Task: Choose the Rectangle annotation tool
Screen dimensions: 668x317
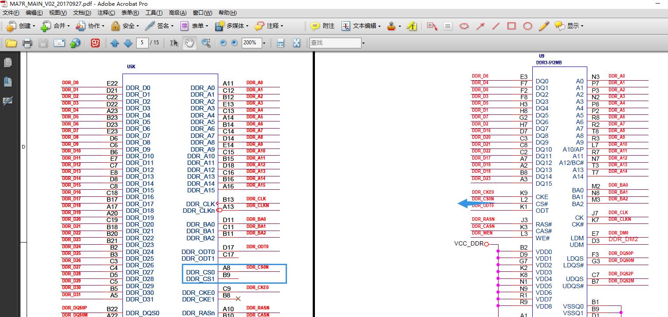Action: (x=511, y=26)
